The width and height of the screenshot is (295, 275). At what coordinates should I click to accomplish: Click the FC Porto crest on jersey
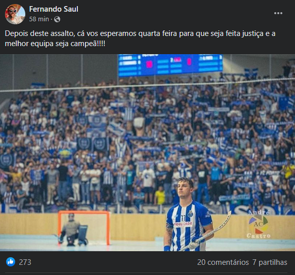pyautogui.click(x=190, y=214)
